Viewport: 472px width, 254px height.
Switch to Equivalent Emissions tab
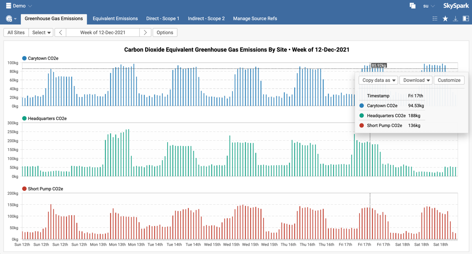(x=115, y=19)
